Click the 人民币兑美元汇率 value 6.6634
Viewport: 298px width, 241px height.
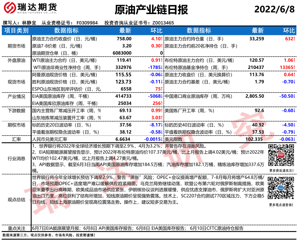click(x=124, y=139)
